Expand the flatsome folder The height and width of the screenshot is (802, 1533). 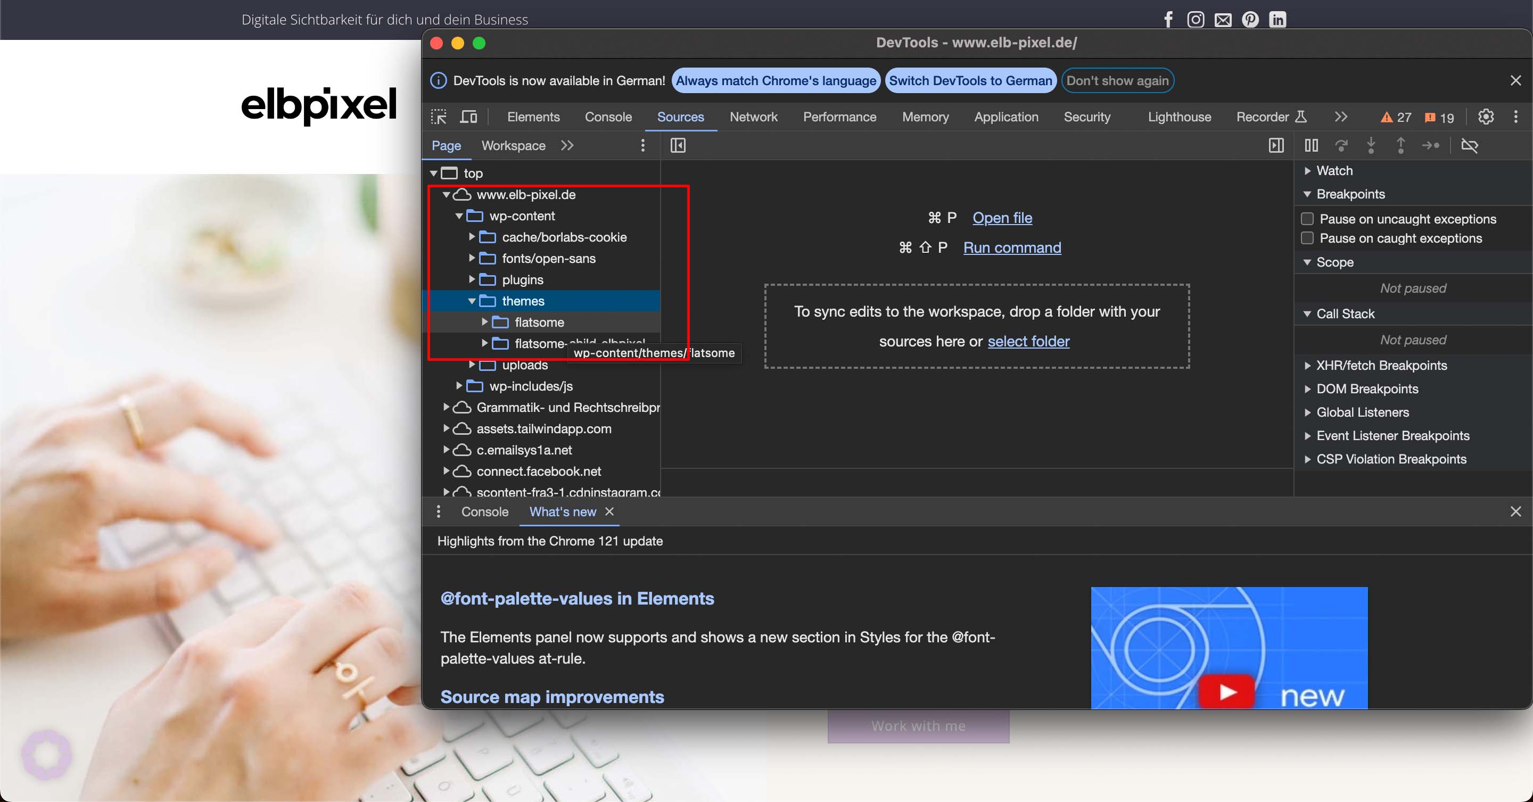484,322
